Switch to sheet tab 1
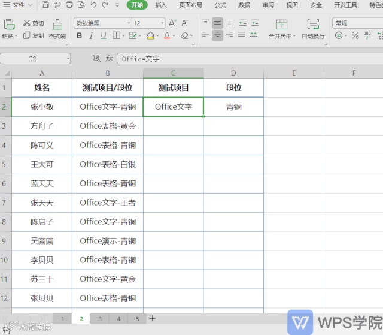Image resolution: width=383 pixels, height=335 pixels. click(x=63, y=319)
